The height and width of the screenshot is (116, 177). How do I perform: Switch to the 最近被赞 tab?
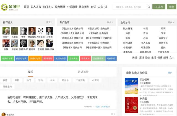coord(83,72)
